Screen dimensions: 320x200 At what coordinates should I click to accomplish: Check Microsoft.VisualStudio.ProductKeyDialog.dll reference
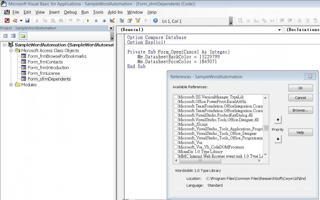pos(176,115)
